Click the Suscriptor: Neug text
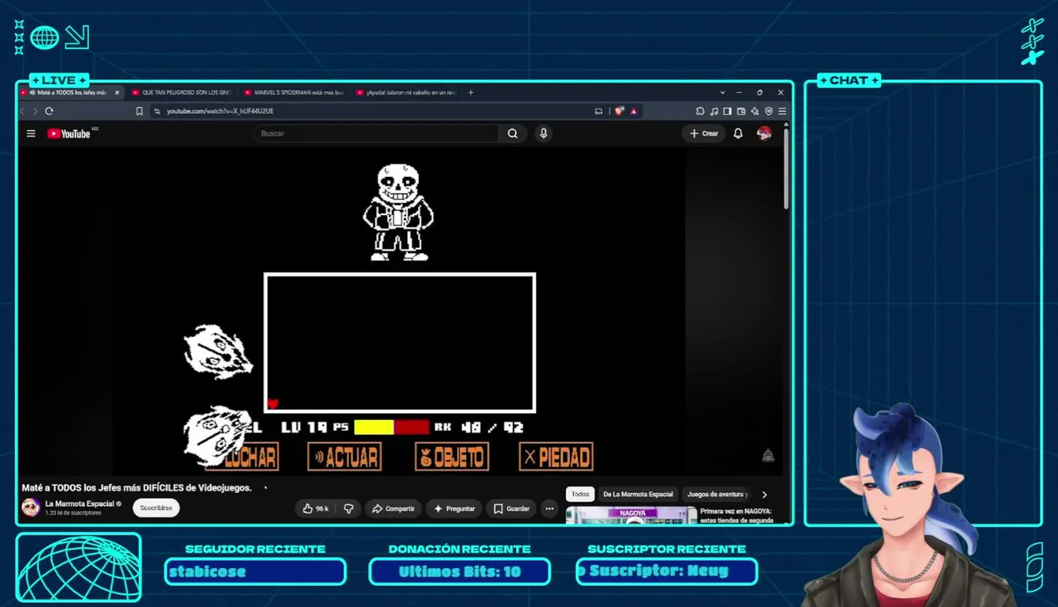 tap(658, 572)
